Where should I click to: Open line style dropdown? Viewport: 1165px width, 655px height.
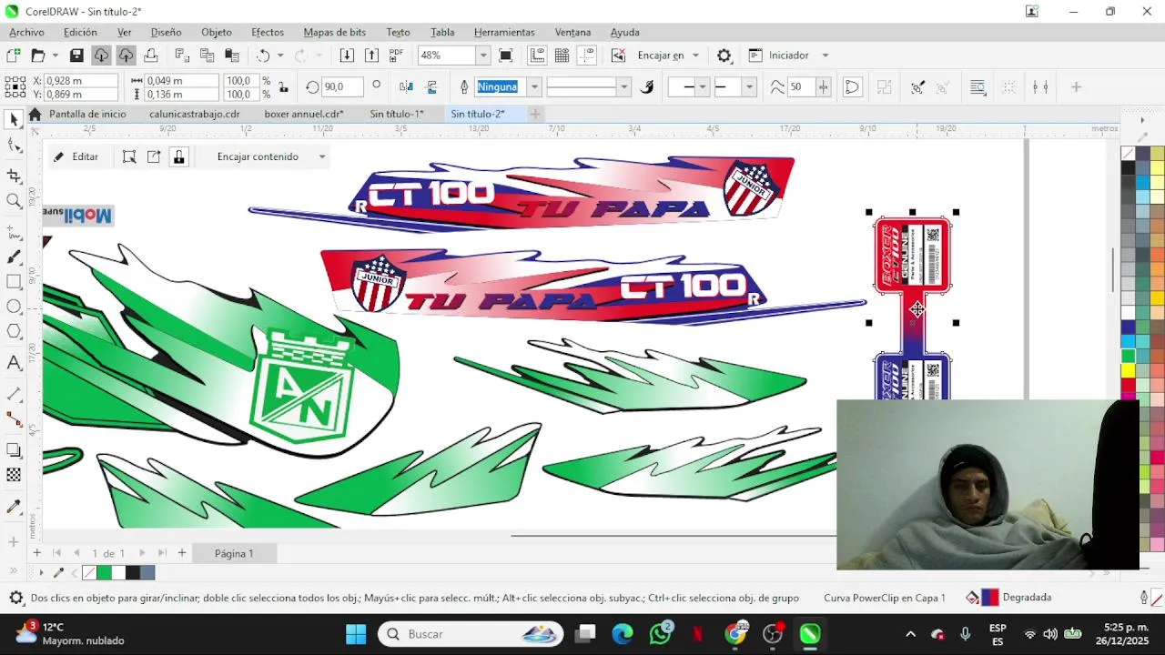pos(623,87)
